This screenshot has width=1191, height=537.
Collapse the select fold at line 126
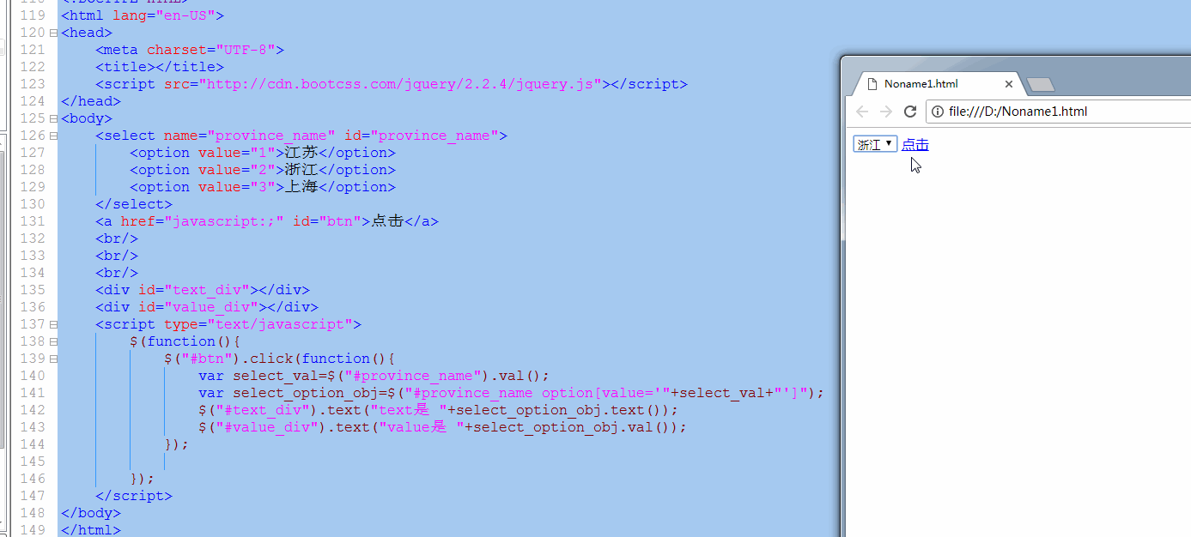[x=53, y=136]
